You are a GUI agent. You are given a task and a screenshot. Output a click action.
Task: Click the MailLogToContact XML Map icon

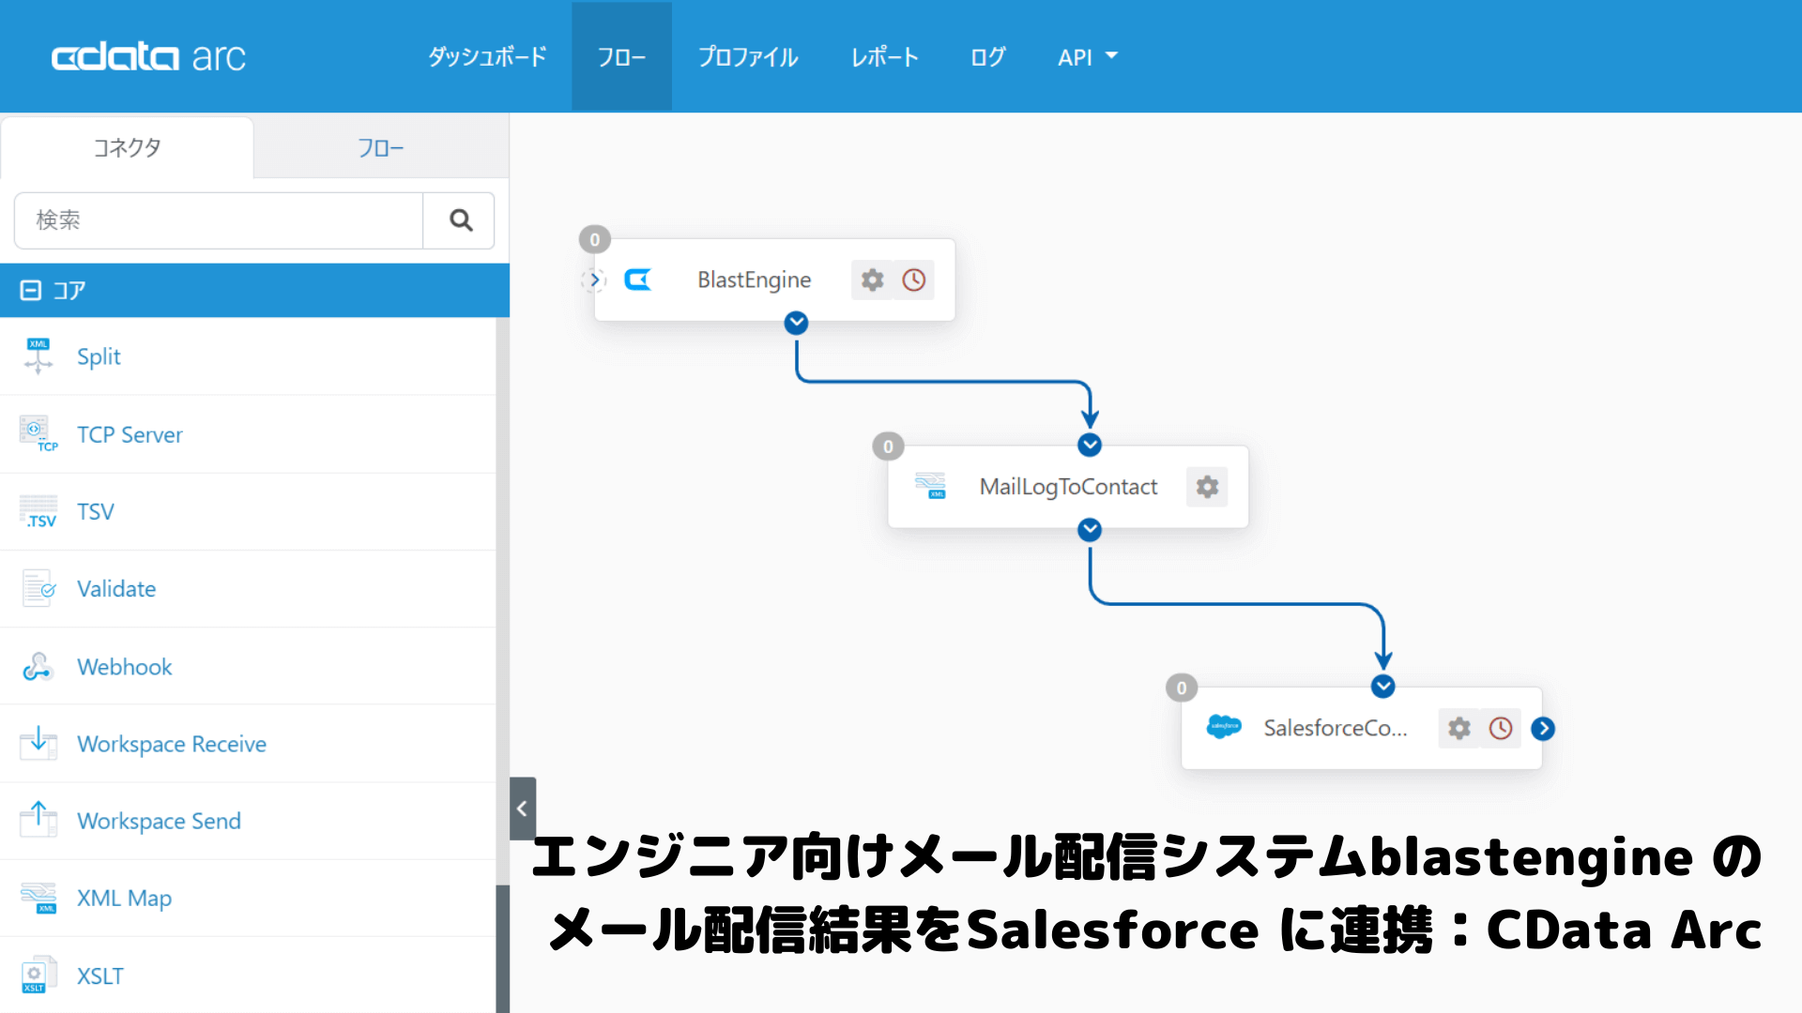[x=931, y=486]
